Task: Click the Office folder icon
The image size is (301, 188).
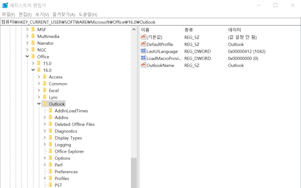Action: click(x=33, y=56)
